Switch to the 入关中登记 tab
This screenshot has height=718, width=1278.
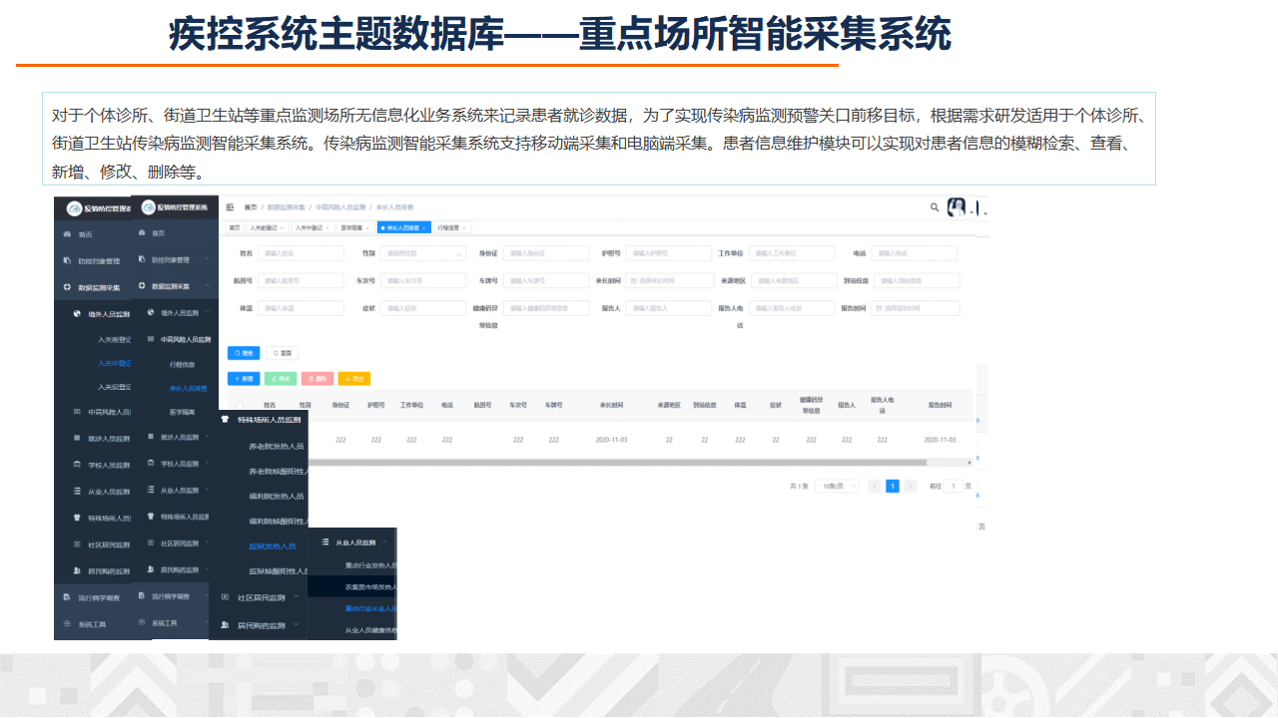point(313,227)
